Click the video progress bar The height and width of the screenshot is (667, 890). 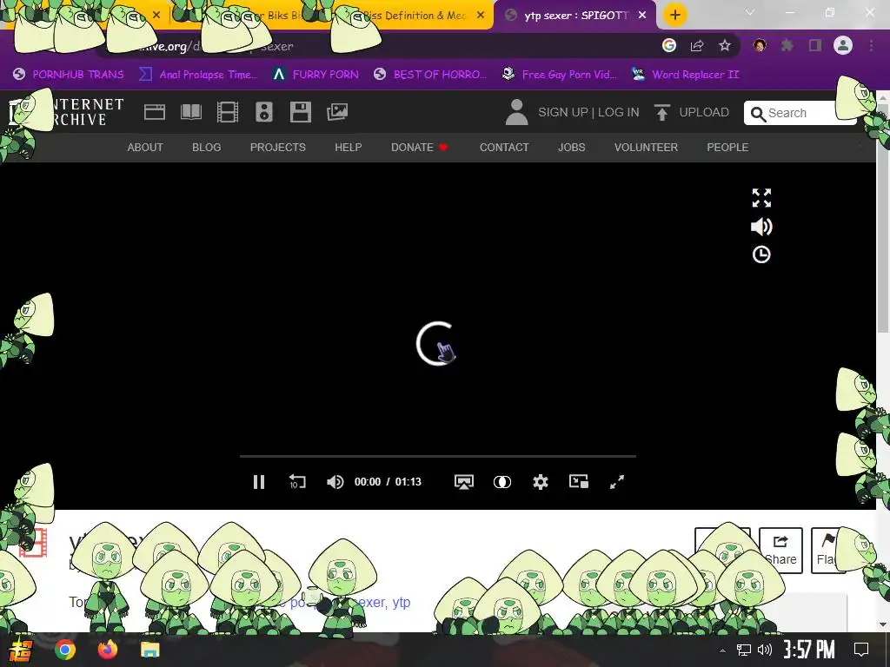438,455
